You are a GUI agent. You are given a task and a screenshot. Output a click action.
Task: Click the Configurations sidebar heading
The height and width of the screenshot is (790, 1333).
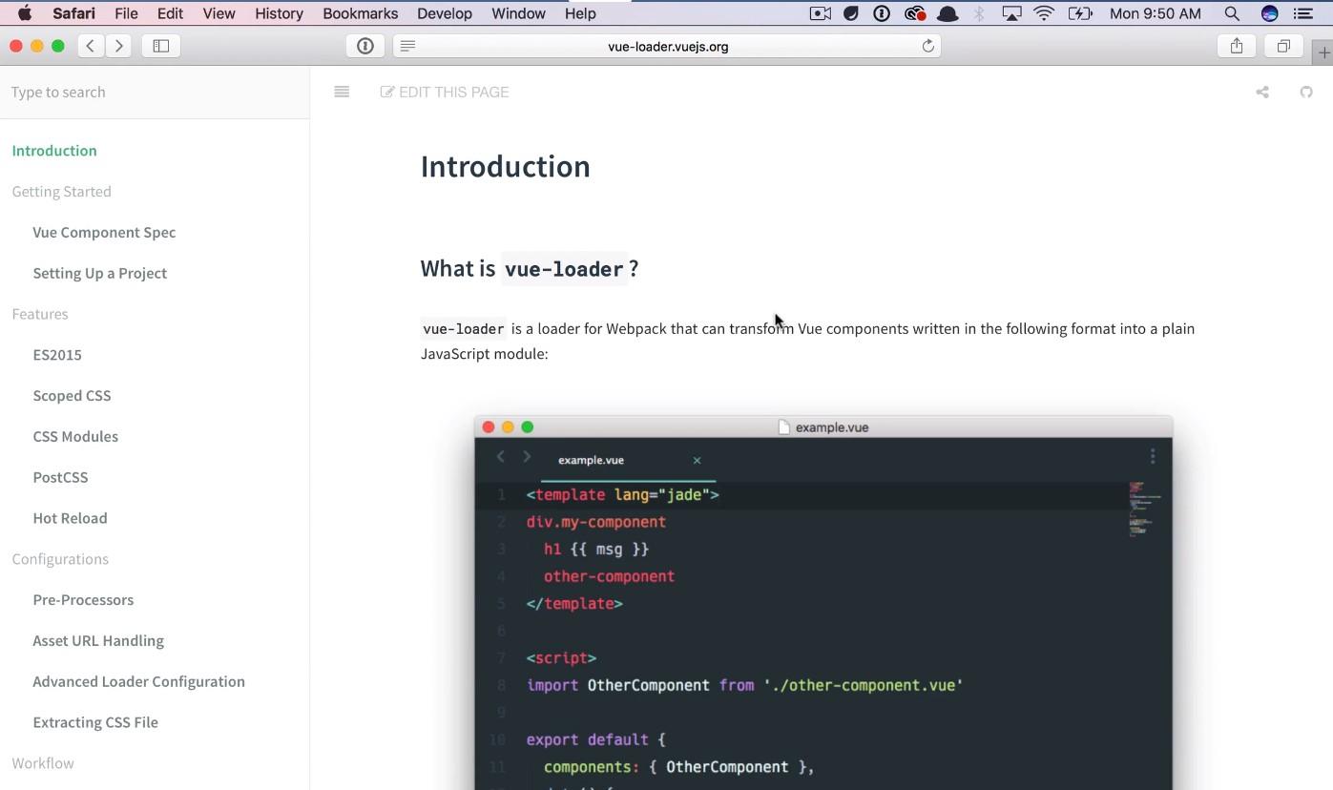(x=60, y=559)
